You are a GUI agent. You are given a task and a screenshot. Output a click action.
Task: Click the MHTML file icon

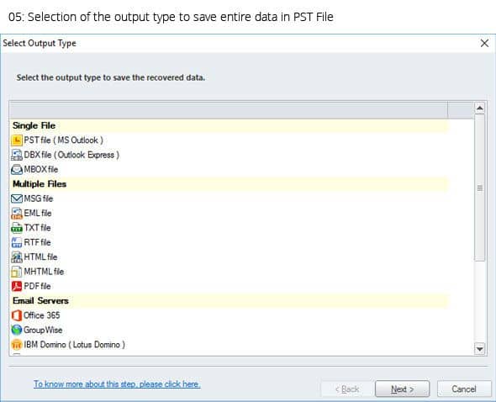pyautogui.click(x=17, y=272)
